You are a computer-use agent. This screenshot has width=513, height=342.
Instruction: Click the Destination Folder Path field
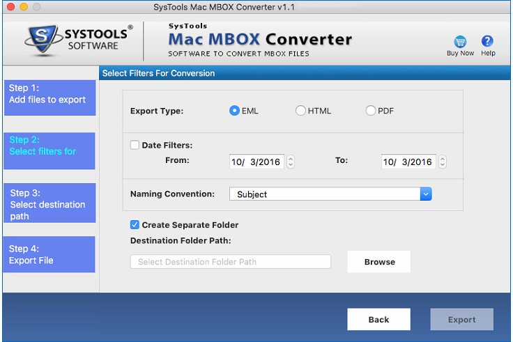[x=230, y=262]
